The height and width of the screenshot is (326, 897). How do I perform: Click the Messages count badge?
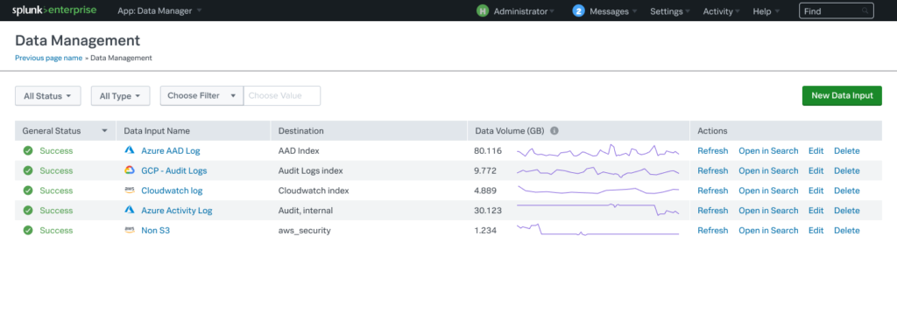[x=578, y=10]
